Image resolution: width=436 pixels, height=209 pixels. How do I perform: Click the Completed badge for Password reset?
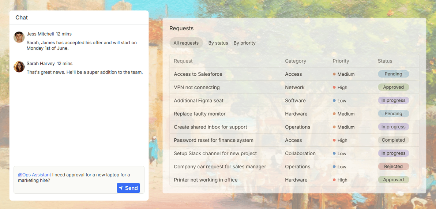[393, 140]
